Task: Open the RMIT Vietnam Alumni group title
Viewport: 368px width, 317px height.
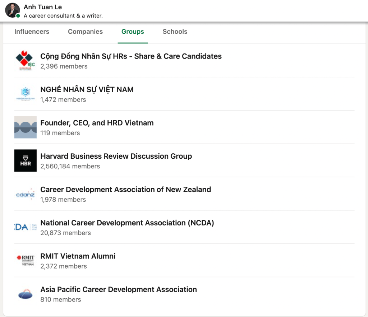Action: 78,256
